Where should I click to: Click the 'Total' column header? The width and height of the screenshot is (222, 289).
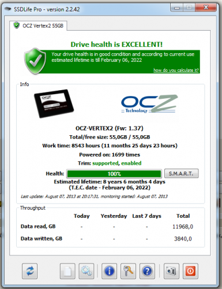click(x=183, y=216)
